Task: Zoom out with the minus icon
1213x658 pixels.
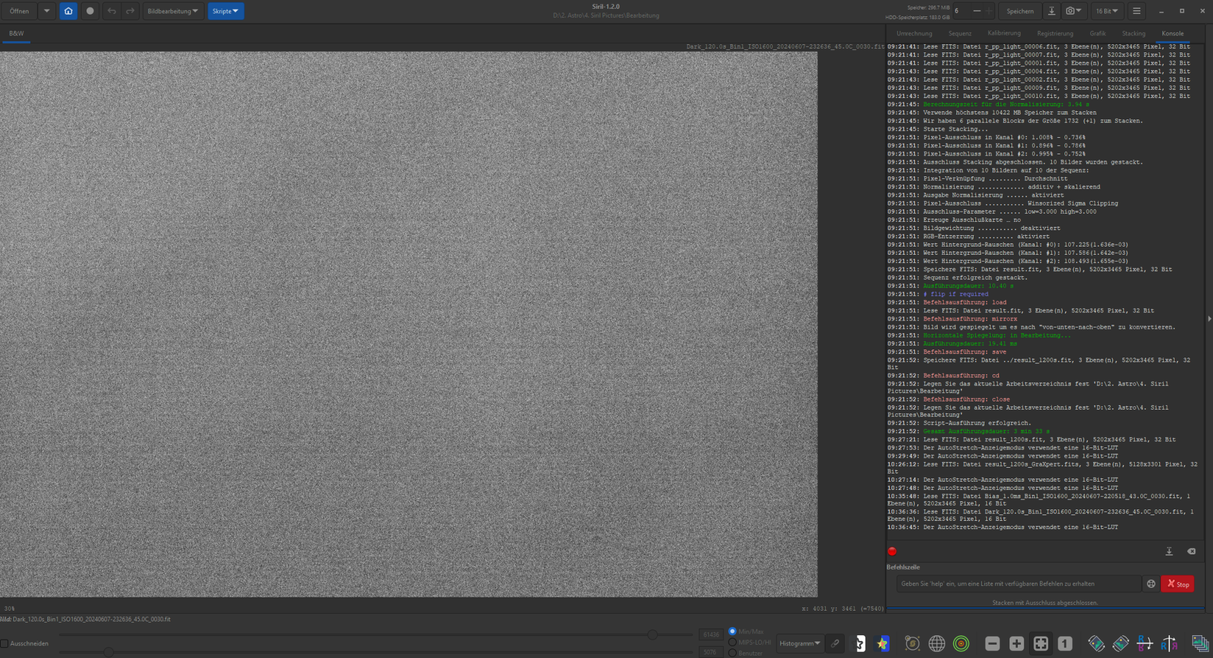Action: pos(993,643)
